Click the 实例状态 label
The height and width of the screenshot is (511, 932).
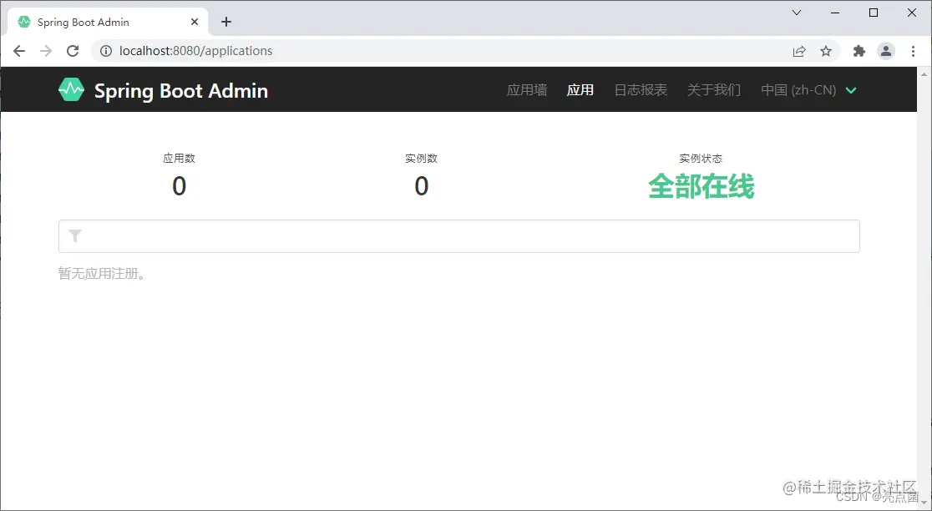[701, 159]
